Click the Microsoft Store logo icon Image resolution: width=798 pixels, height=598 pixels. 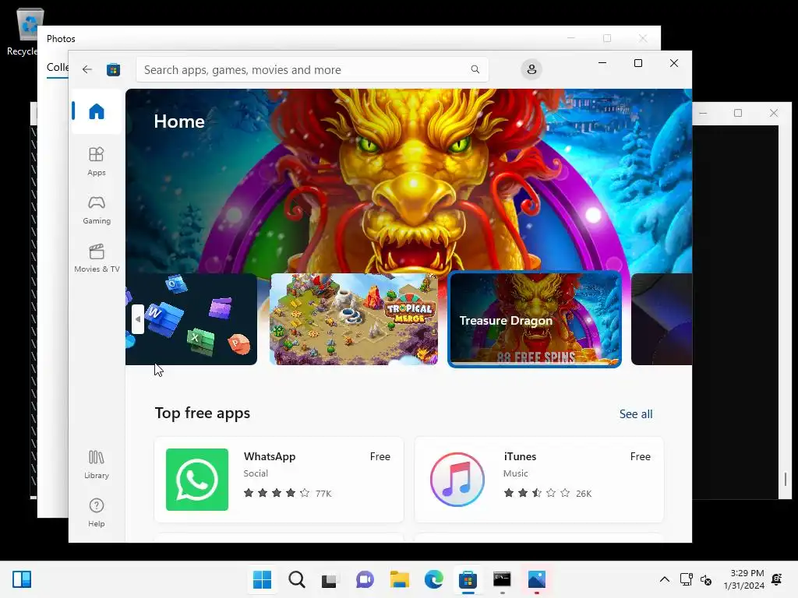[113, 69]
